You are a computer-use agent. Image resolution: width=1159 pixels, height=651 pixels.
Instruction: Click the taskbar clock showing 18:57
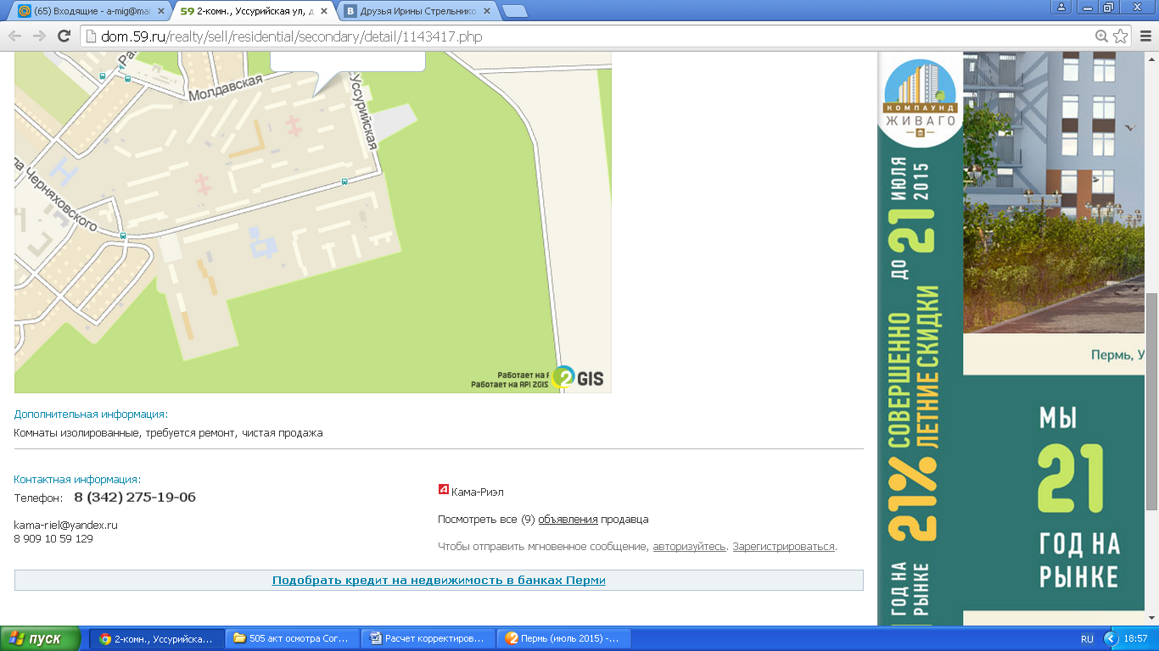(x=1135, y=638)
